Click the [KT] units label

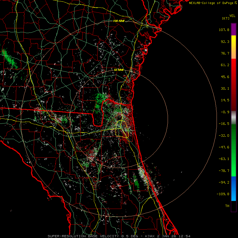tap(226, 18)
